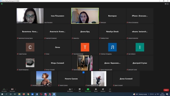170x96 pixels.
Task: Select Валентина Тодорова video thumbnail
Action: (30, 16)
